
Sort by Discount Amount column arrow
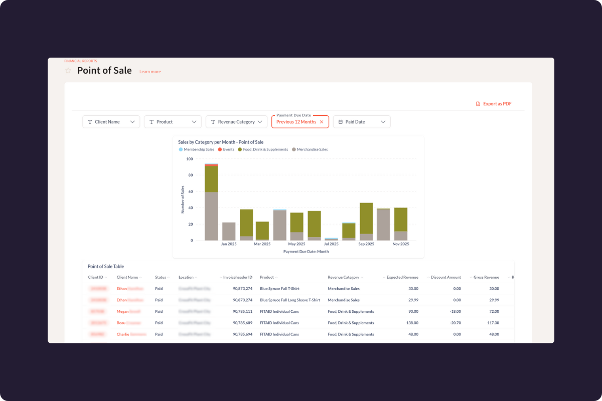click(x=428, y=277)
